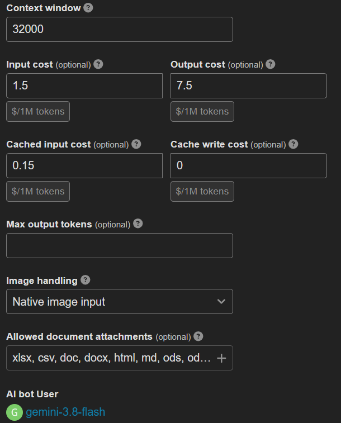Add attachment type with plus icon
The image size is (341, 423).
[221, 358]
